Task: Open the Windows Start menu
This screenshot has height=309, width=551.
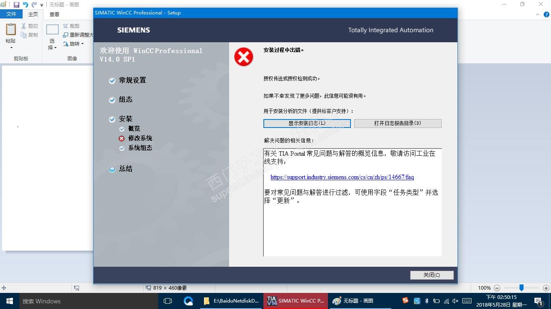Action: click(x=9, y=301)
